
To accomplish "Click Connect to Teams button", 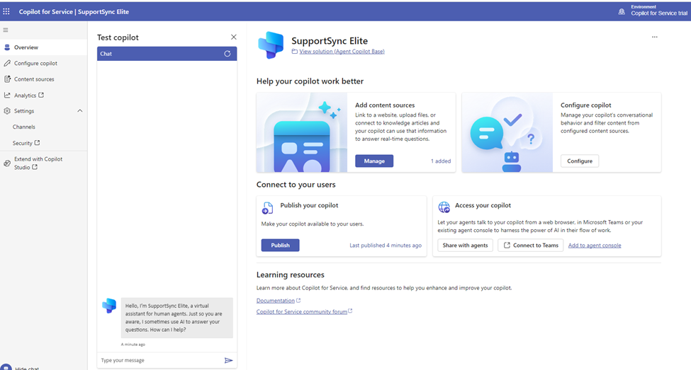I will tap(531, 245).
